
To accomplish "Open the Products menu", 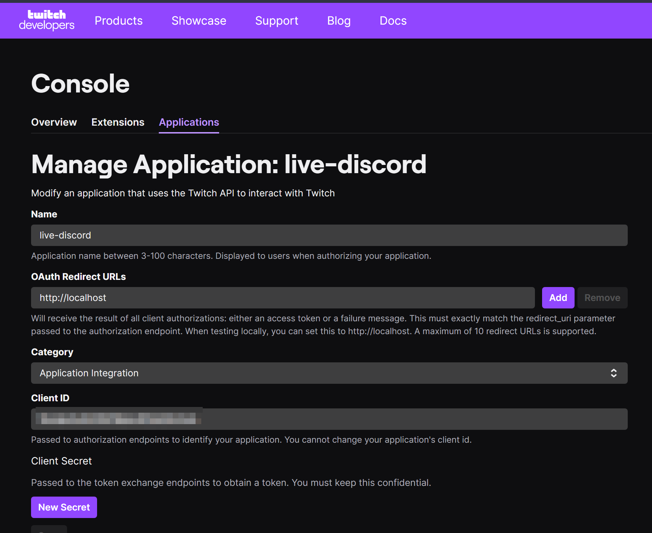I will [x=118, y=21].
